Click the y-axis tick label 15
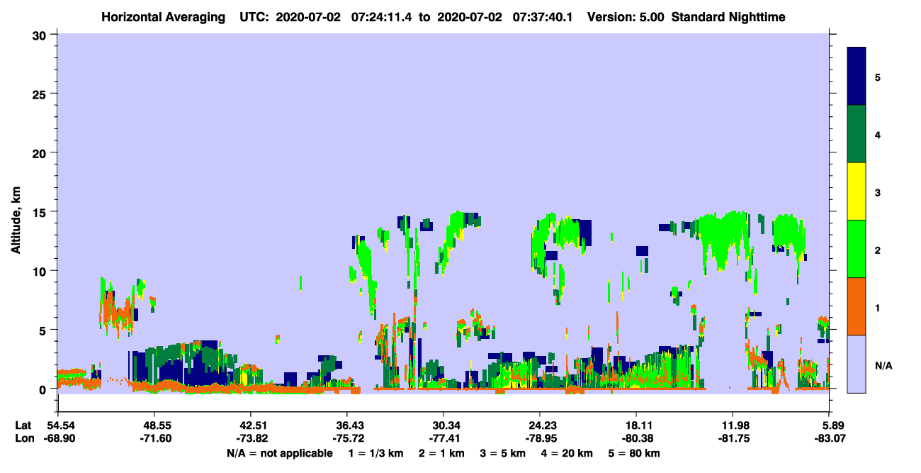Viewport: 921px width, 473px height. [x=41, y=211]
